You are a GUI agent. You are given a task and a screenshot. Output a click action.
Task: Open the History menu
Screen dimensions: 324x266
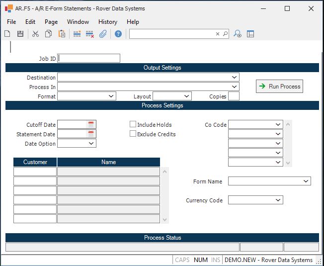click(107, 22)
